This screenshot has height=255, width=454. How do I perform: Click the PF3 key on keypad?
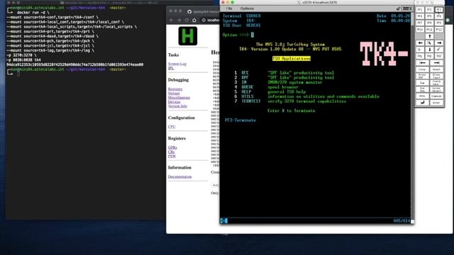[439, 10]
